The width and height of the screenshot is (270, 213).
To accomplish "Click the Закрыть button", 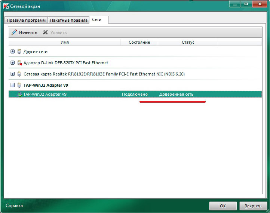I will coord(253,206).
